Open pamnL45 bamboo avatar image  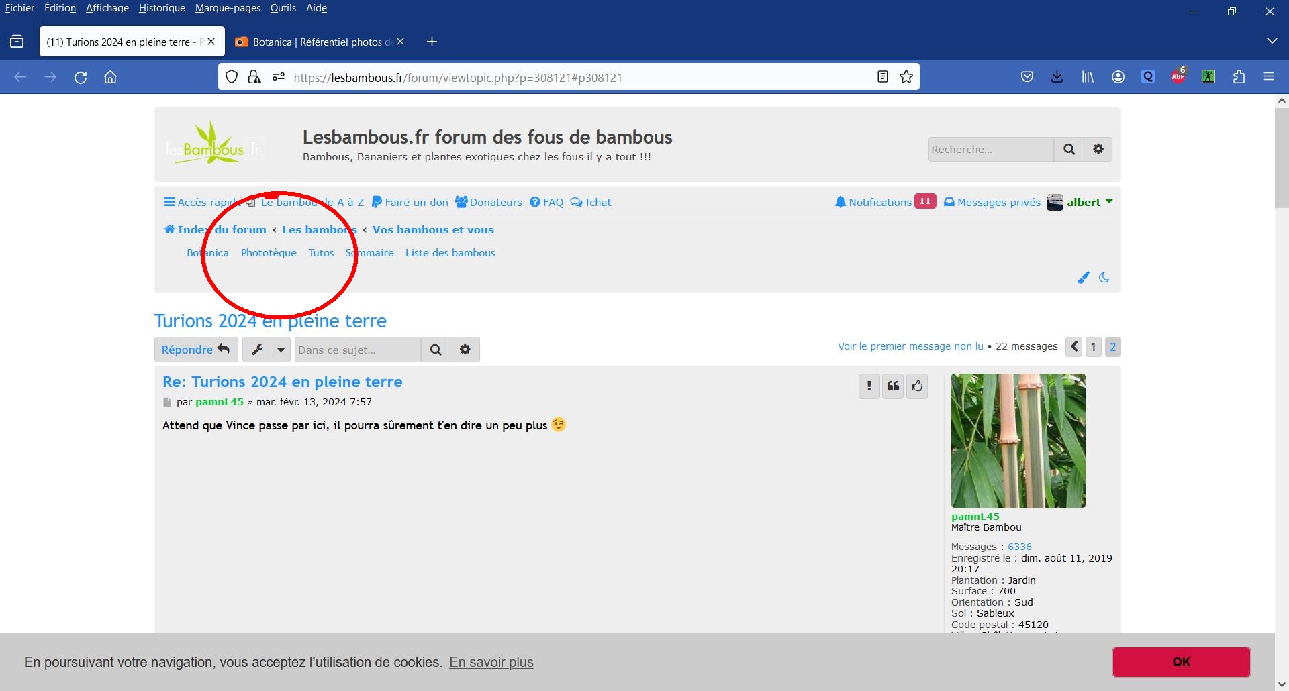[x=1018, y=441]
